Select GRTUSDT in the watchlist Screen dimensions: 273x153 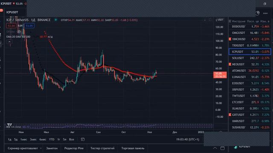point(250,115)
